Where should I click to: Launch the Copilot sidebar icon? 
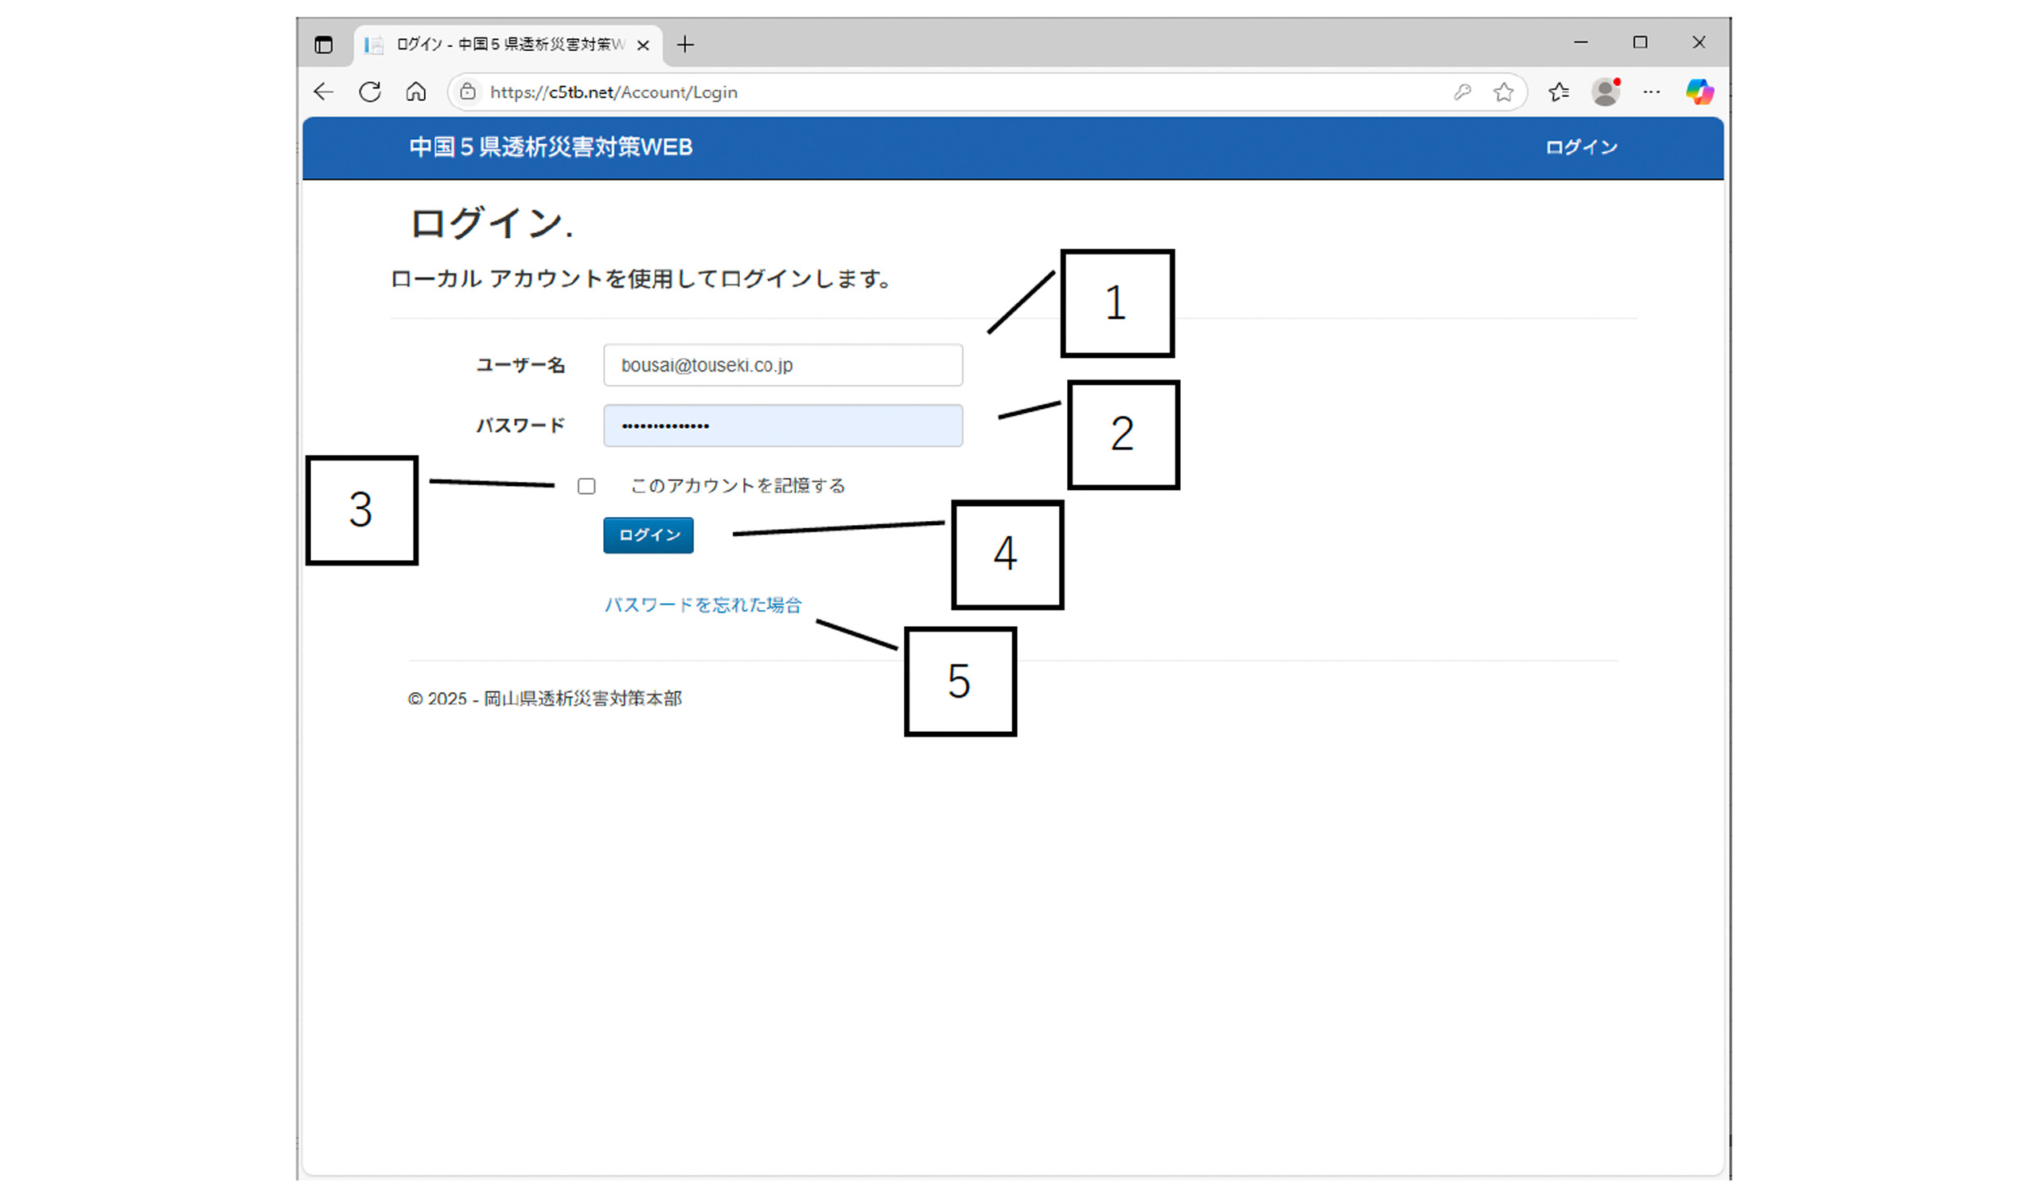1699,92
